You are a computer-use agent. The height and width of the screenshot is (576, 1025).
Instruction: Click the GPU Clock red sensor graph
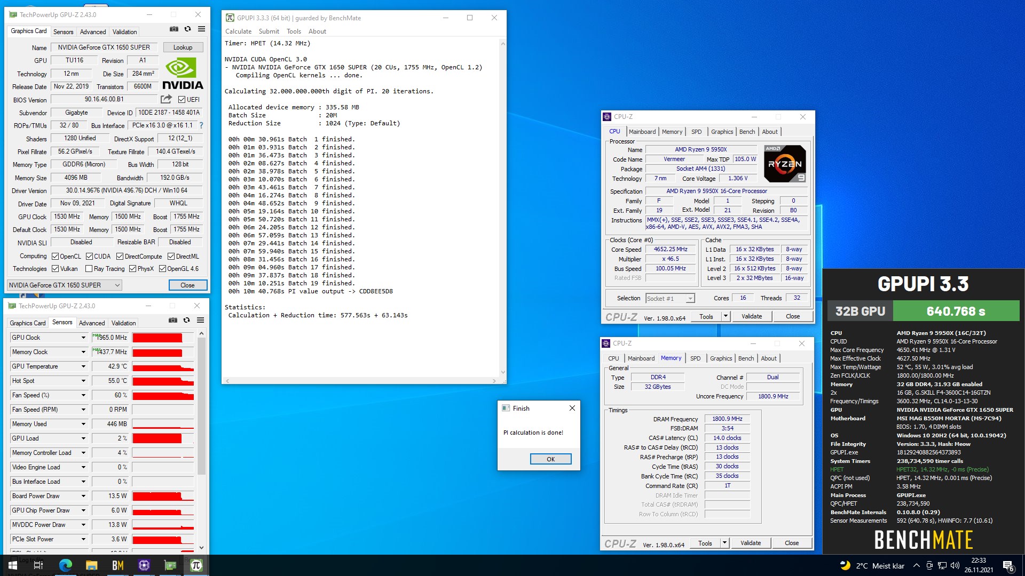click(163, 338)
